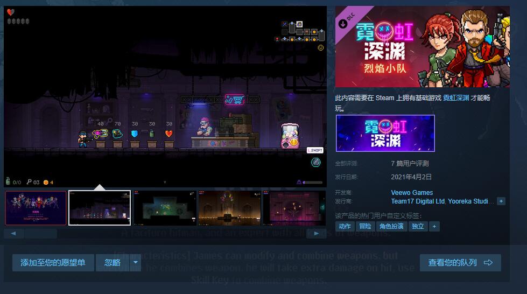Click 查看您的队列 button
The height and width of the screenshot is (294, 527).
tap(460, 263)
